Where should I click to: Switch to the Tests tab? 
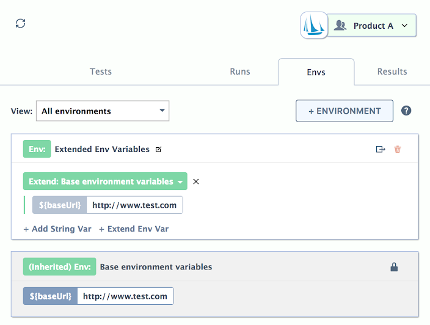point(101,71)
